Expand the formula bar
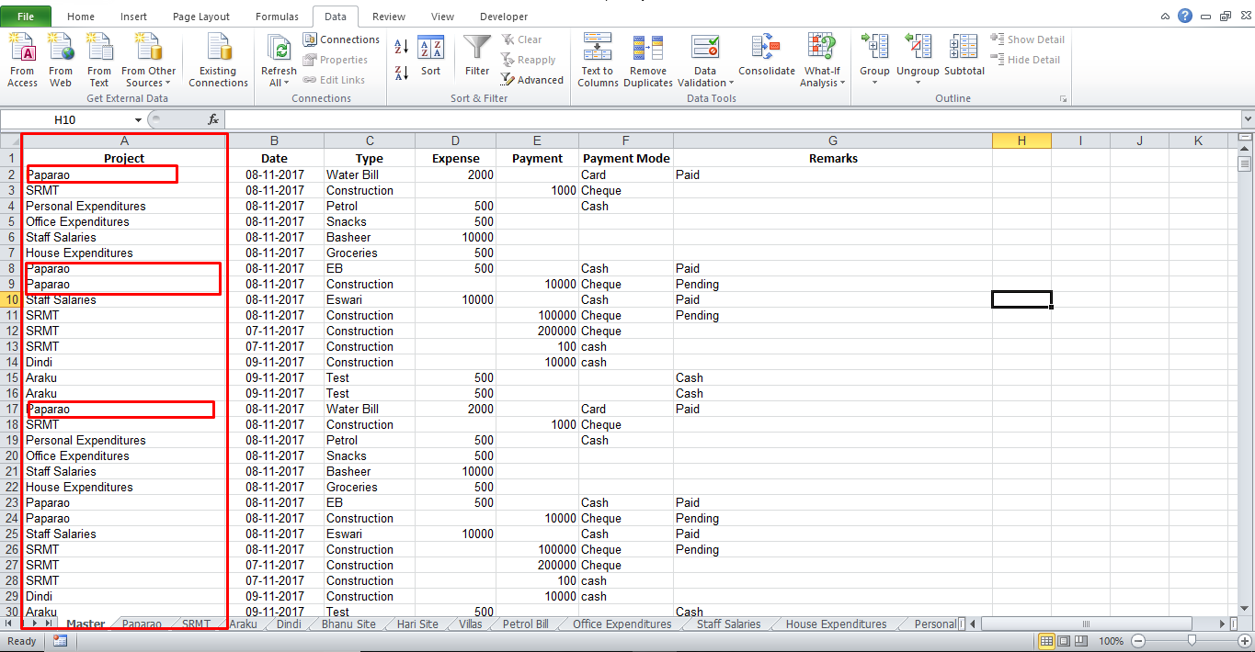The width and height of the screenshot is (1255, 652). coord(1248,119)
